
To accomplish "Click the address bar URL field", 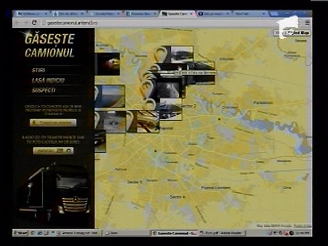I will [x=154, y=23].
